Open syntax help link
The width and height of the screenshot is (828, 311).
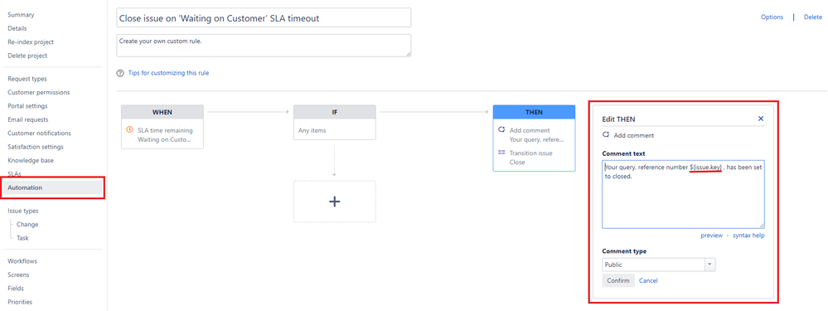click(x=748, y=236)
